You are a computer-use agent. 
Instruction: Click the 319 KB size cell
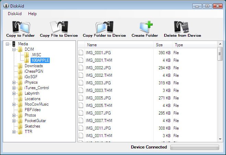165,83
